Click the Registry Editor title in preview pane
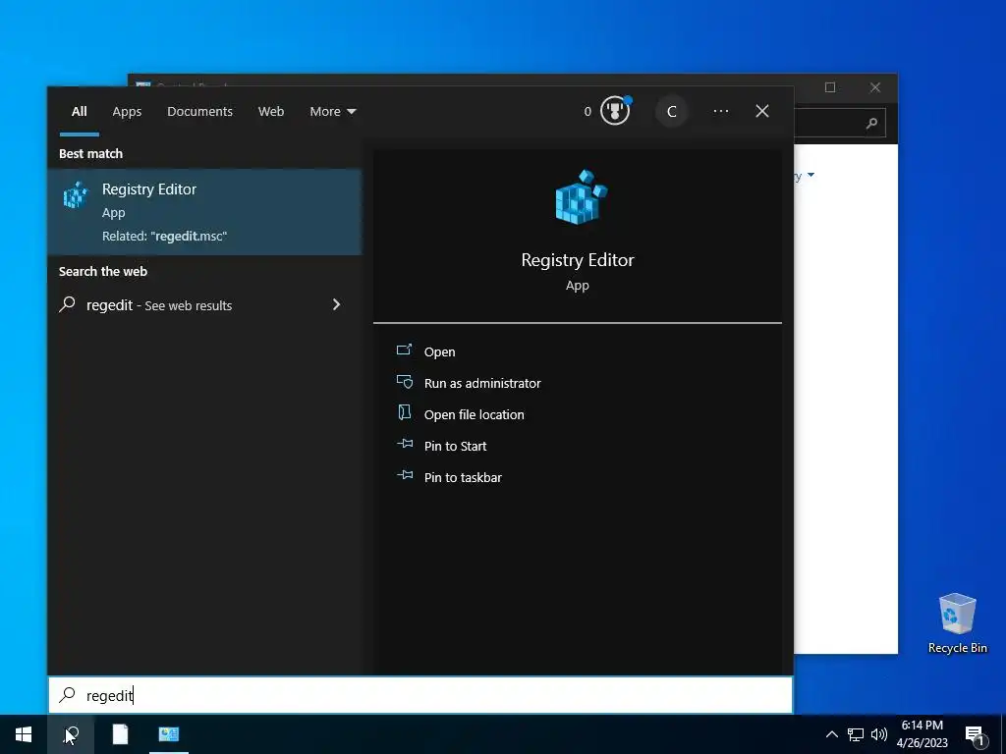1006x754 pixels. (578, 259)
